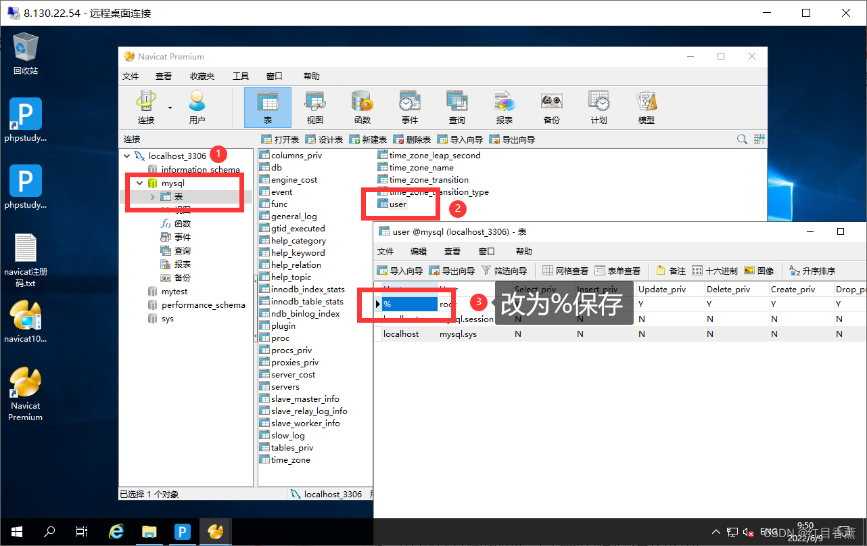
Task: Open the 视图 (View) toolbar icon
Action: click(x=315, y=107)
